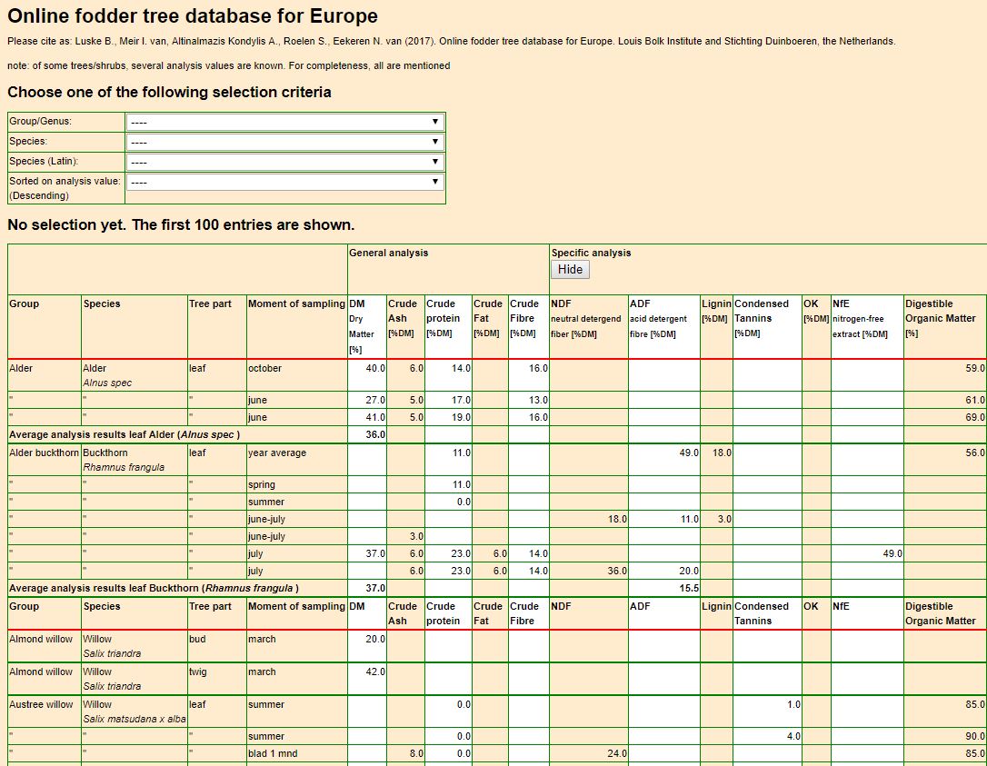Click the 69.0 digestible organic matter value
This screenshot has height=766, width=987.
click(x=975, y=417)
